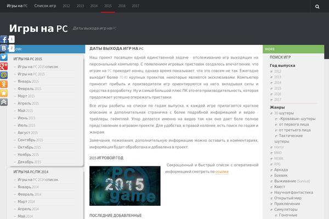Open the search magnifier icon
Viewport: 329px width, 219px height.
(317, 7)
